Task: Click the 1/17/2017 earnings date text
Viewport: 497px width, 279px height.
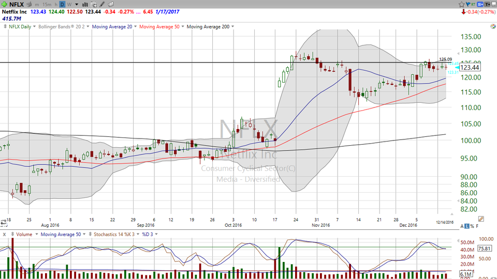Action: click(x=167, y=12)
